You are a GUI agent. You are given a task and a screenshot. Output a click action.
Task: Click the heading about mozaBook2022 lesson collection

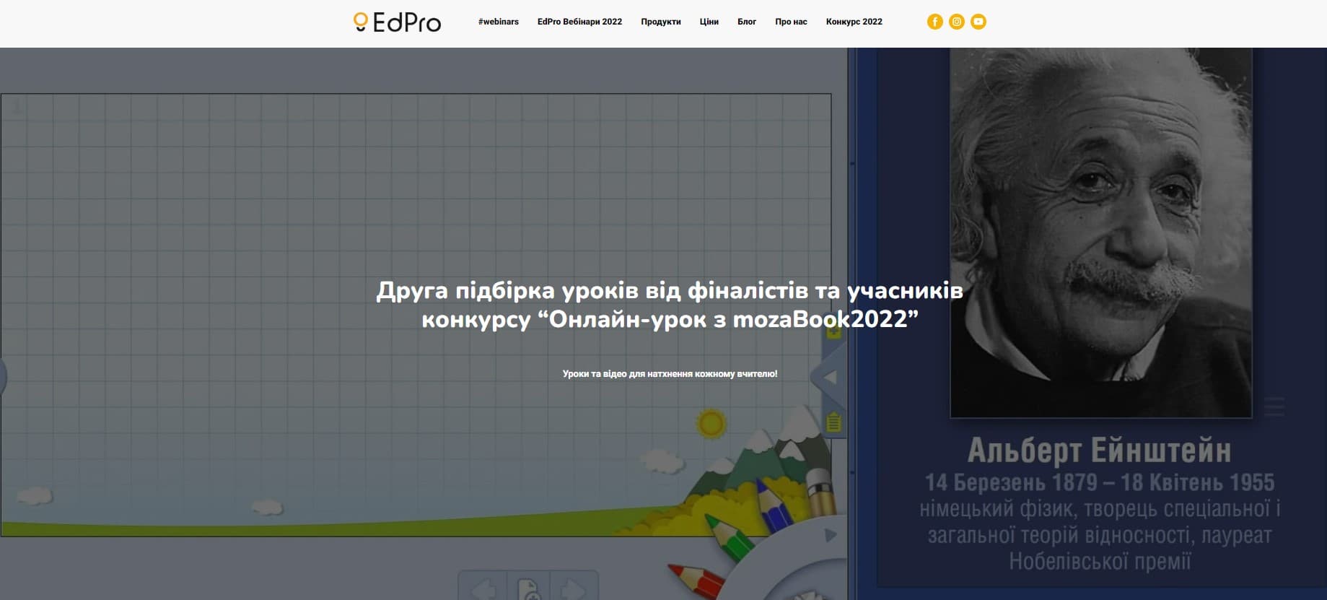(x=670, y=305)
